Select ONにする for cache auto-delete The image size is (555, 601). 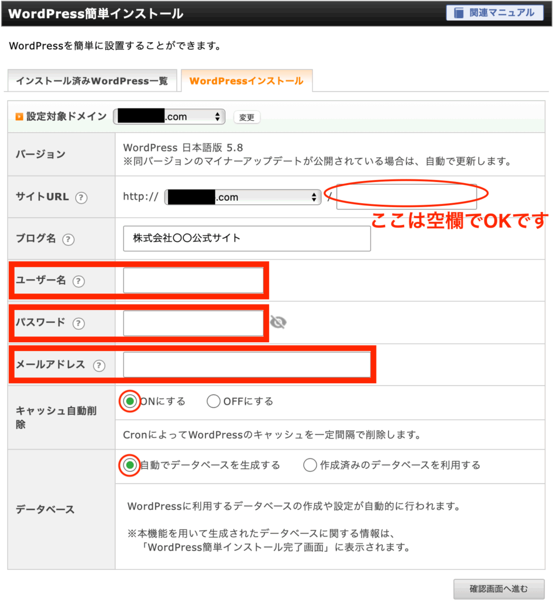[x=130, y=402]
